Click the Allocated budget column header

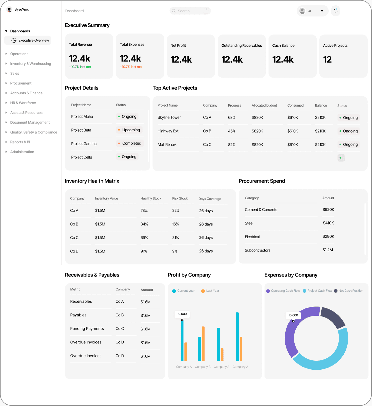tap(264, 106)
